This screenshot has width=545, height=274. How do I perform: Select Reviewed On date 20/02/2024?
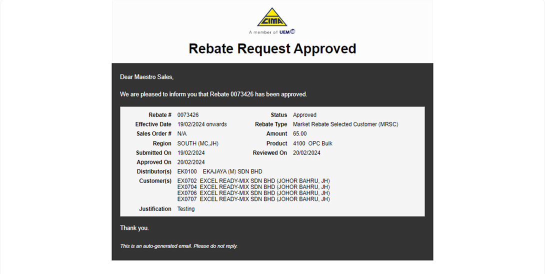coord(306,152)
